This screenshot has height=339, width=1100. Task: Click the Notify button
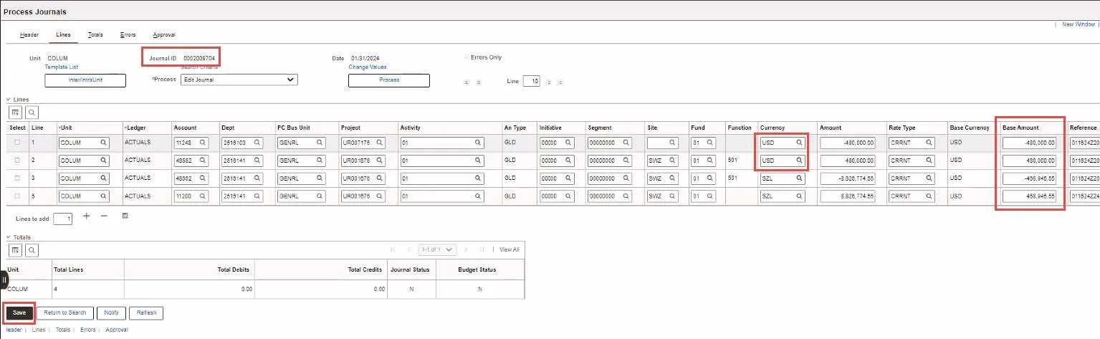[x=111, y=312]
